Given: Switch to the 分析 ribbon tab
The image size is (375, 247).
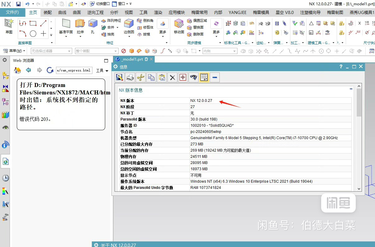Looking at the screenshot, I should [114, 12].
